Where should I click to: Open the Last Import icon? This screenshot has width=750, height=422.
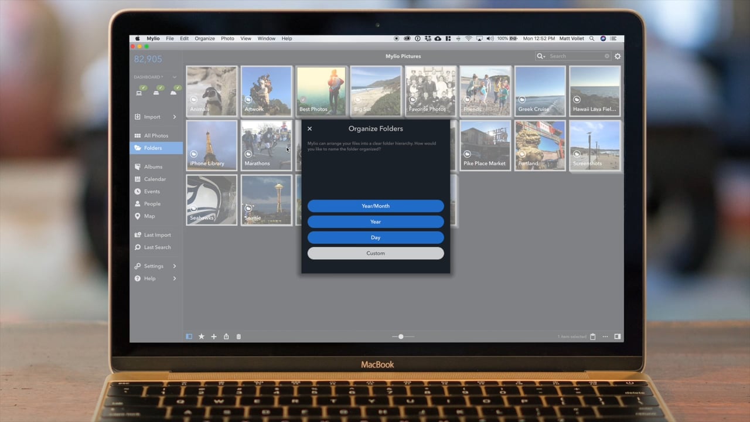click(138, 235)
